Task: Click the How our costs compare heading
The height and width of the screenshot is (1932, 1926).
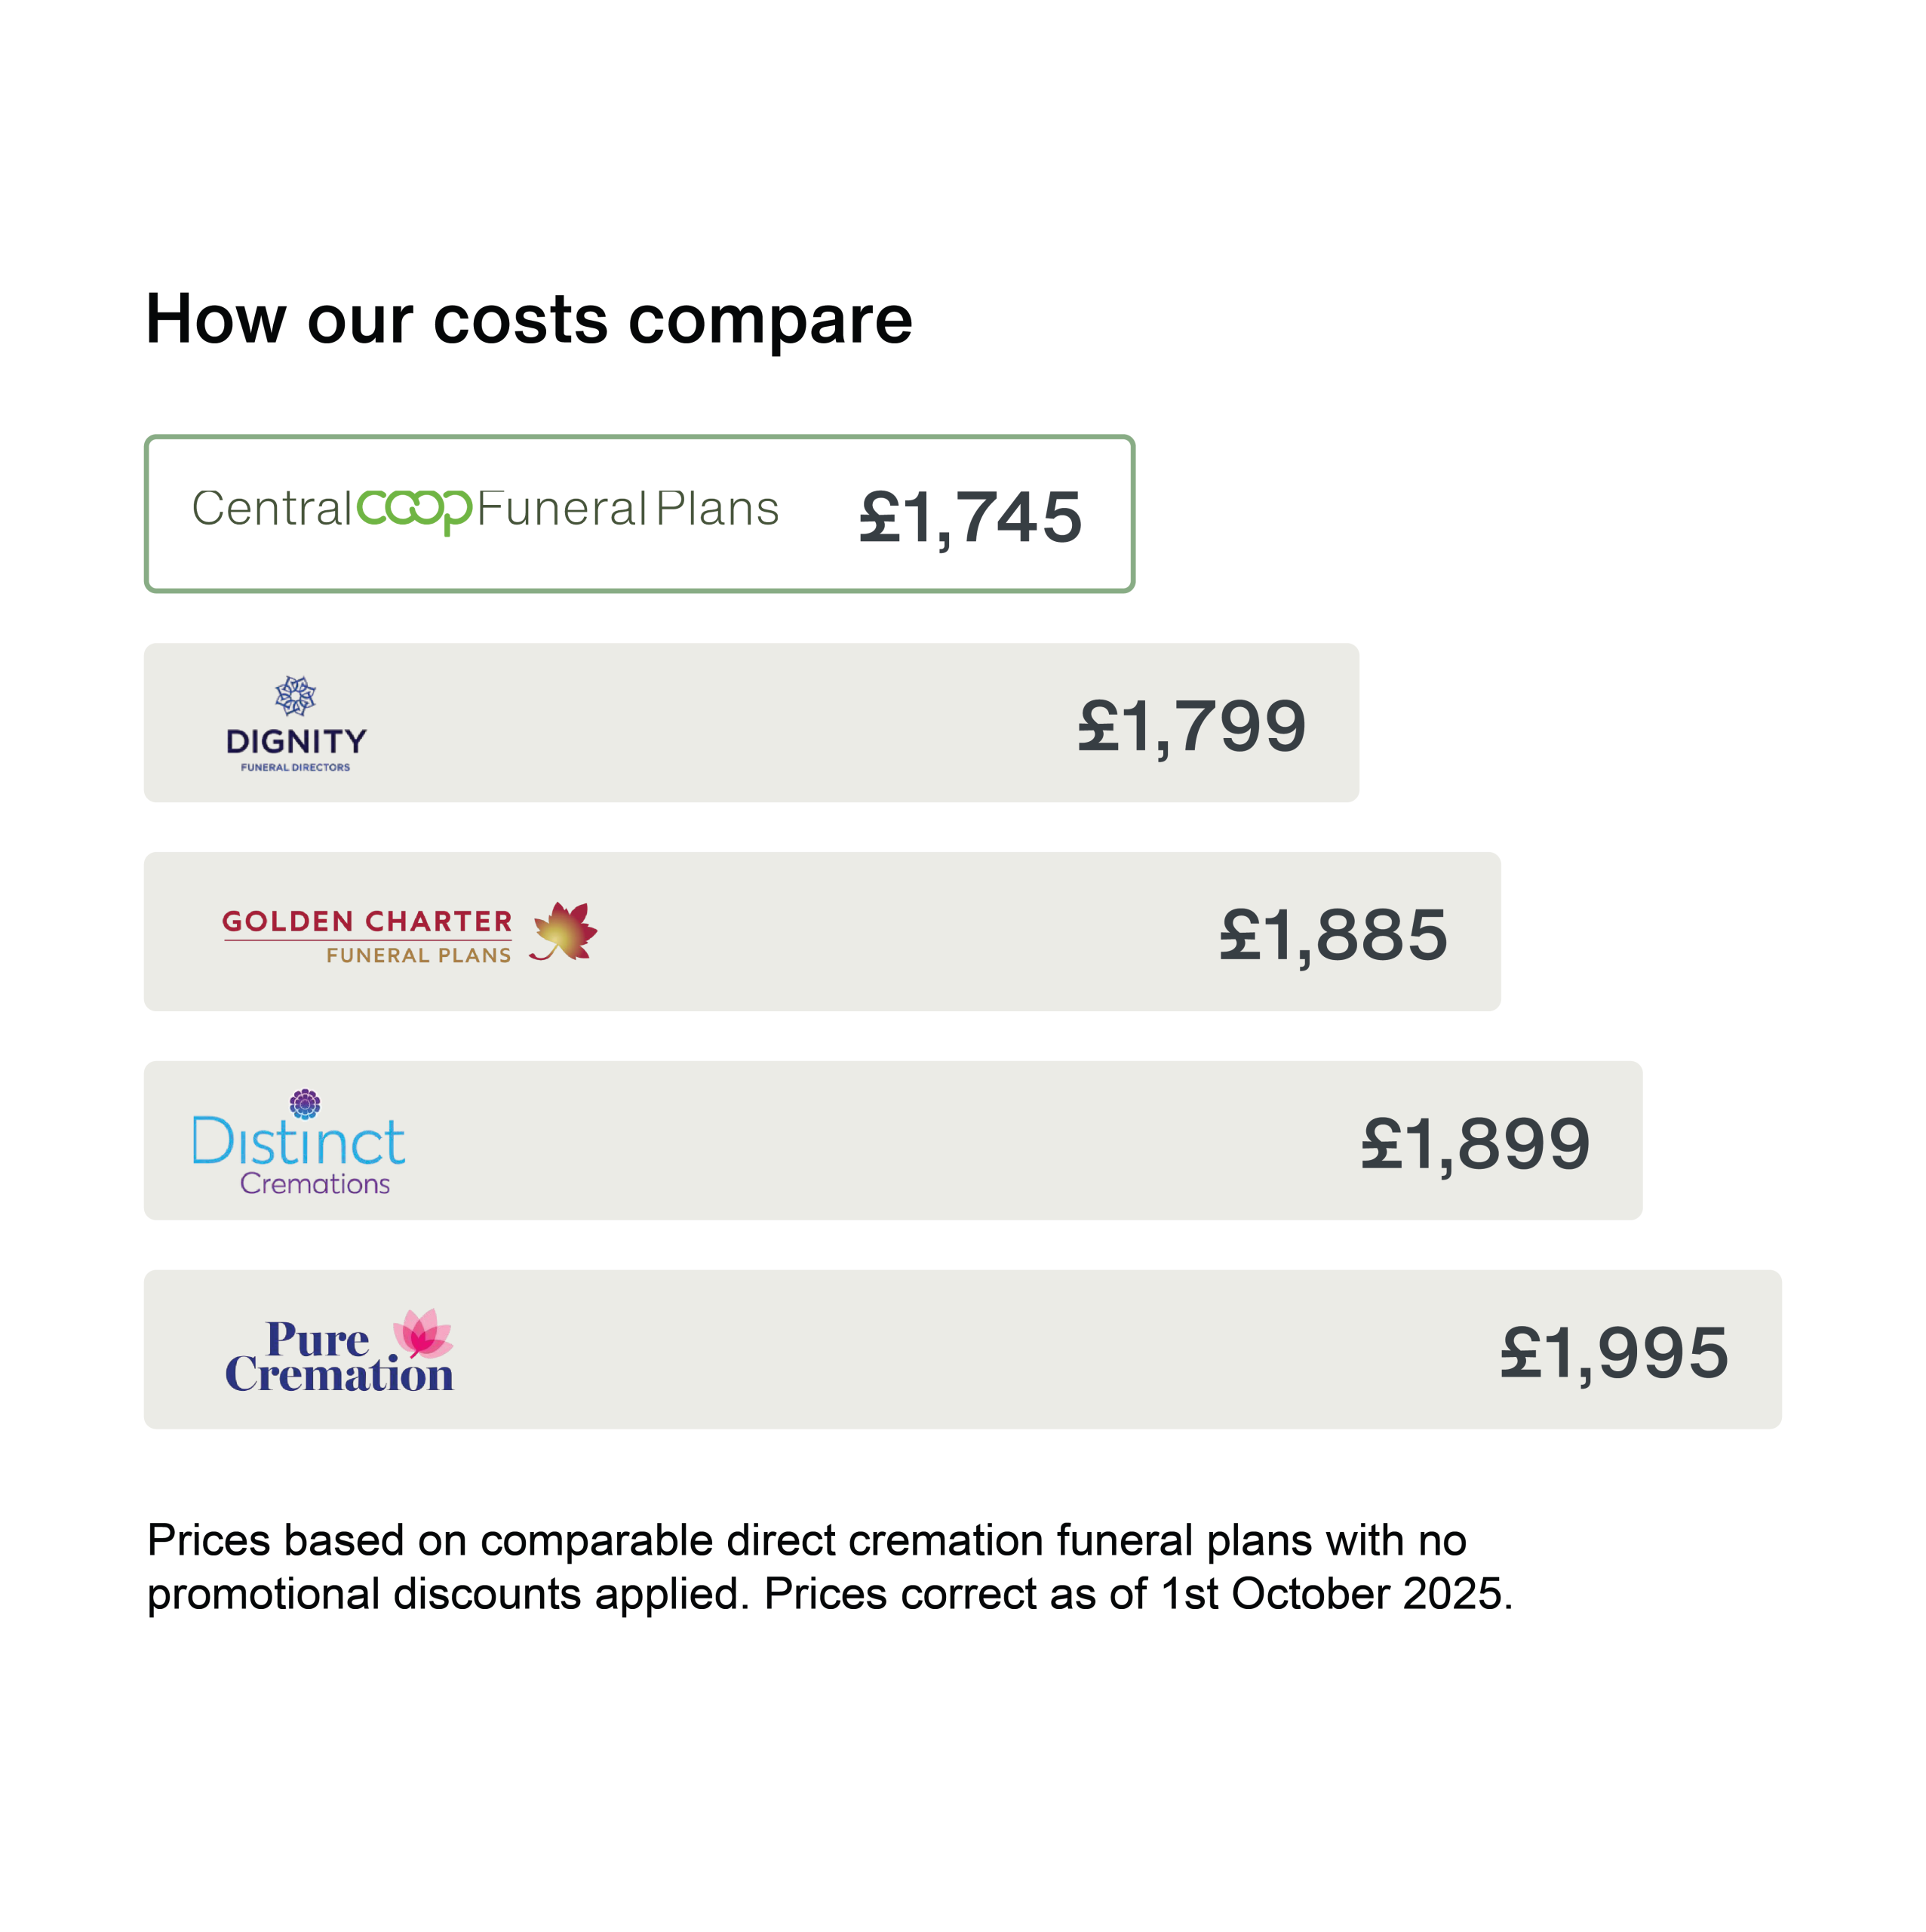Action: (x=529, y=320)
